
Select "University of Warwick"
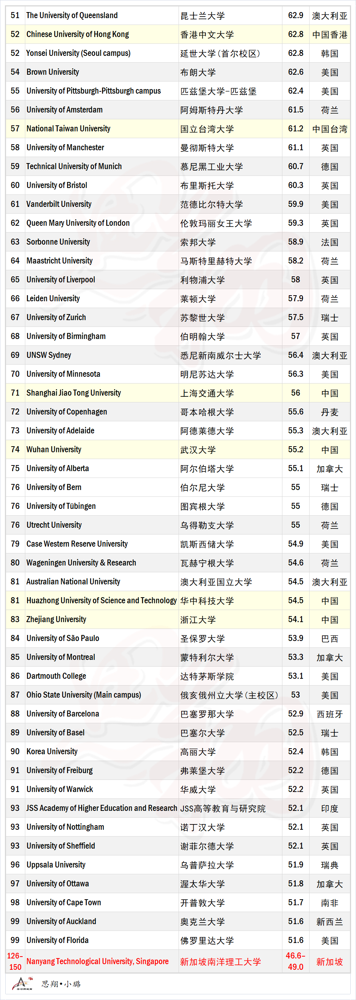tap(60, 789)
